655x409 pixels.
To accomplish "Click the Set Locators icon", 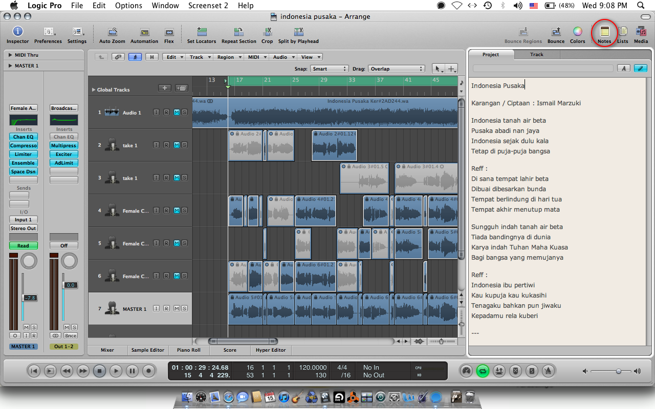I will 202,32.
